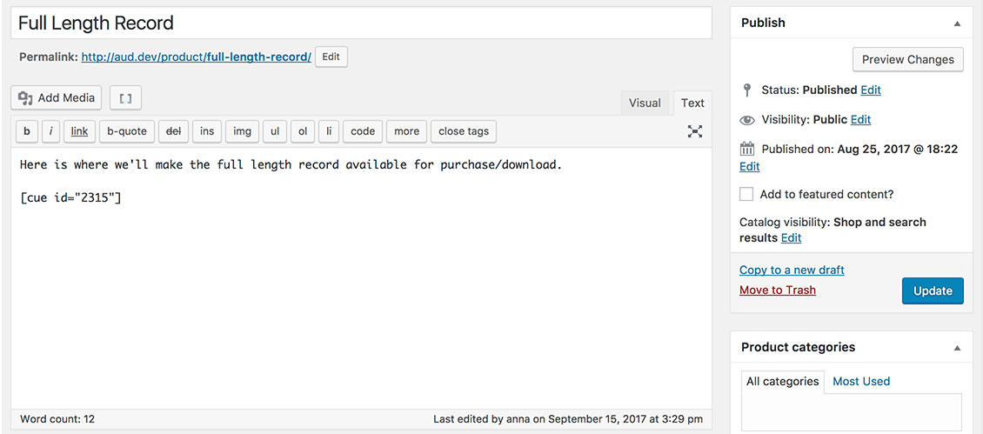Image resolution: width=983 pixels, height=434 pixels.
Task: Click Move to Trash link
Action: 778,290
